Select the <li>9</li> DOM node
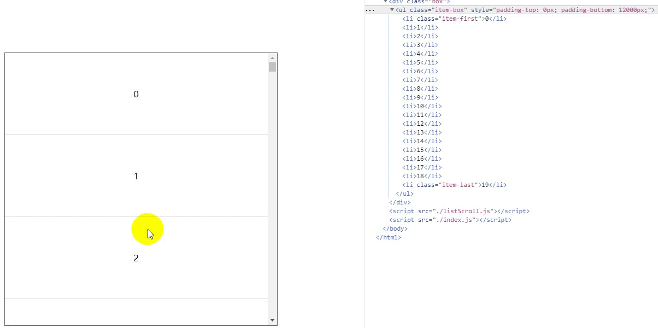658x328 pixels. (x=420, y=97)
